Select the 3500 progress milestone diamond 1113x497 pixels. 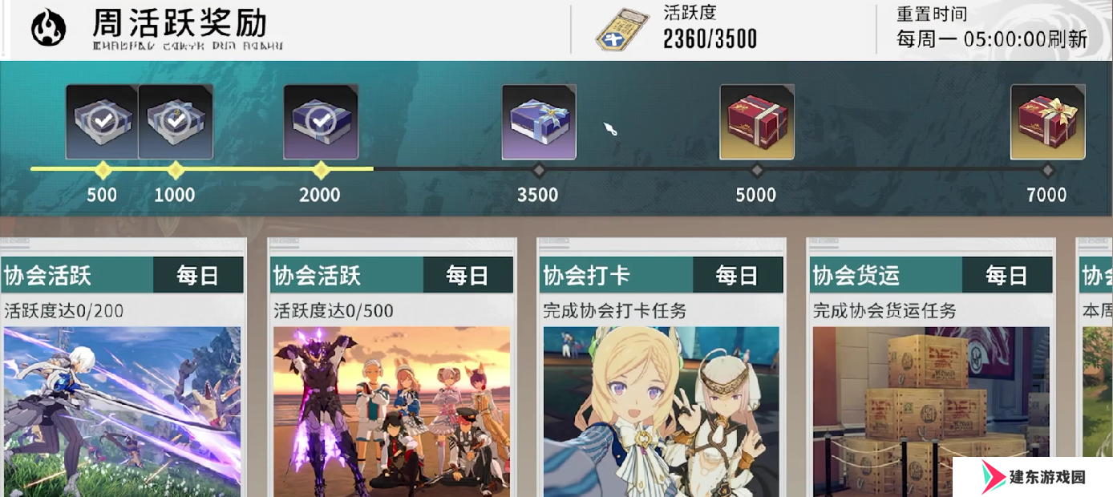pos(539,170)
